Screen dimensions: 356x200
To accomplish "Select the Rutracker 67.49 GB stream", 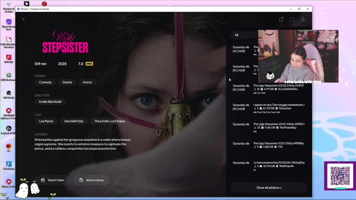I will point(269,109).
